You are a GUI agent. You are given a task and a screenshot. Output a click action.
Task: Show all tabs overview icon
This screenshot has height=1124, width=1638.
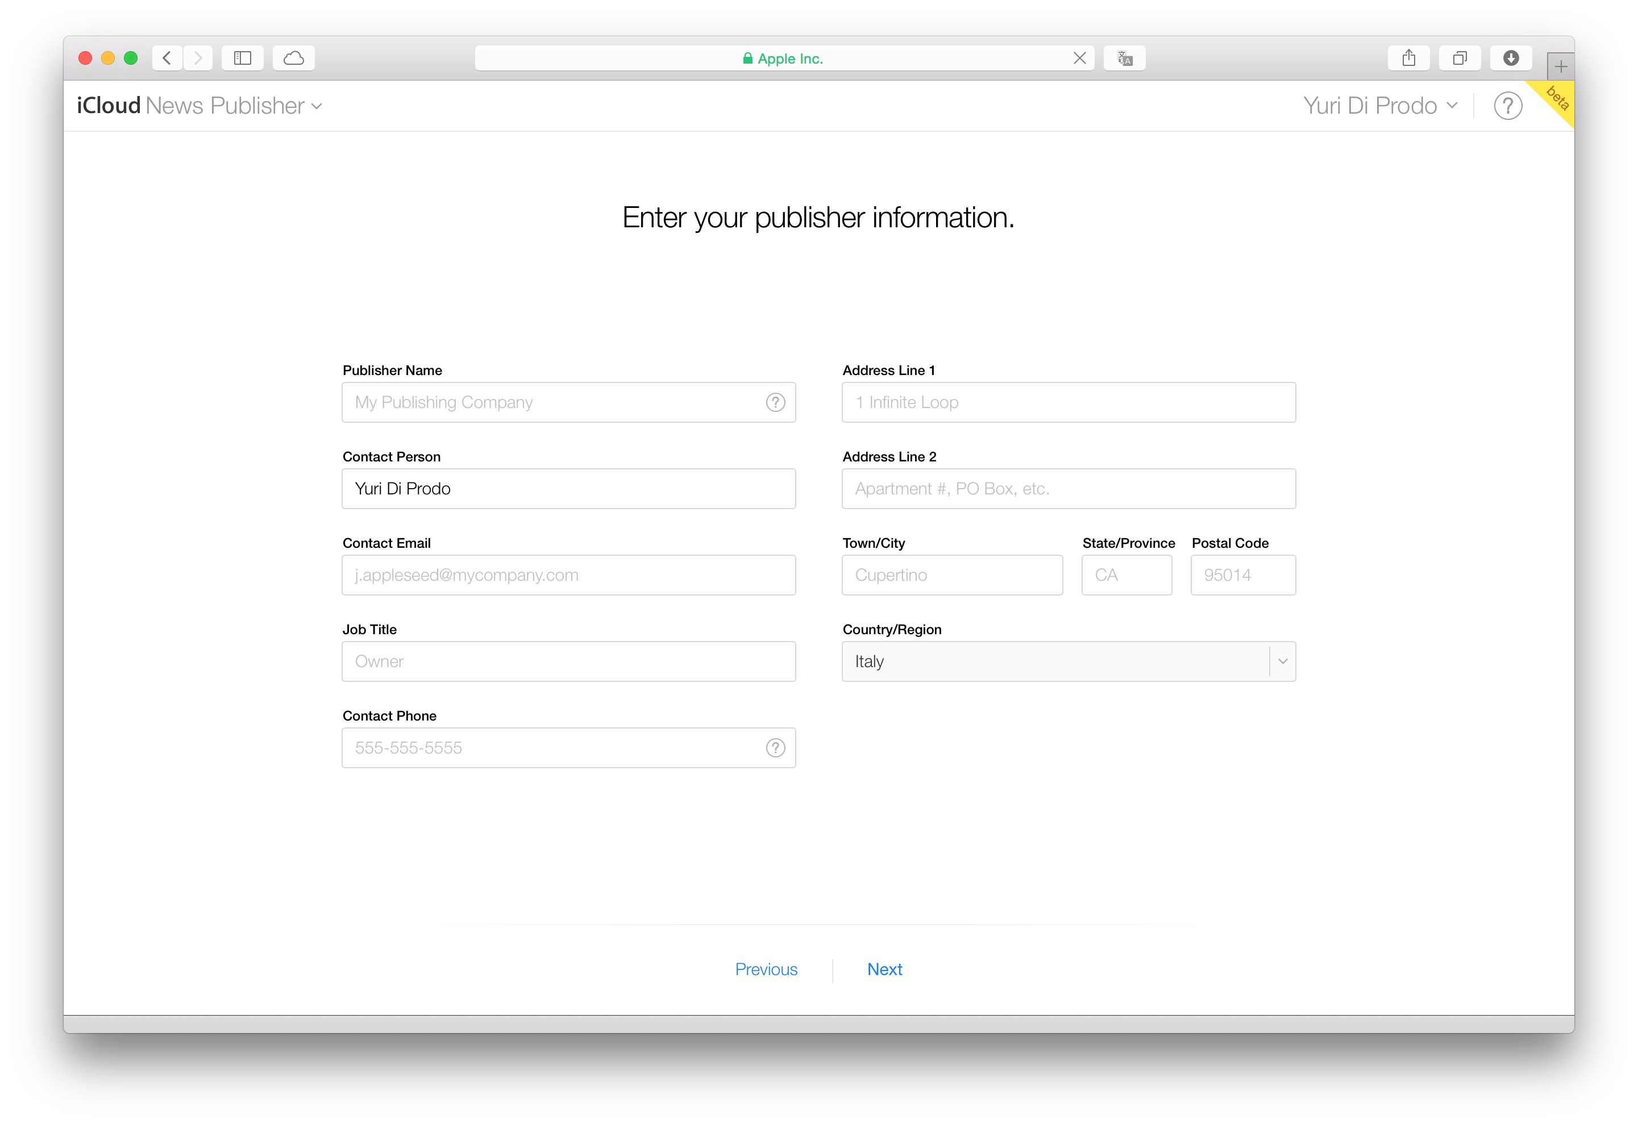1460,58
